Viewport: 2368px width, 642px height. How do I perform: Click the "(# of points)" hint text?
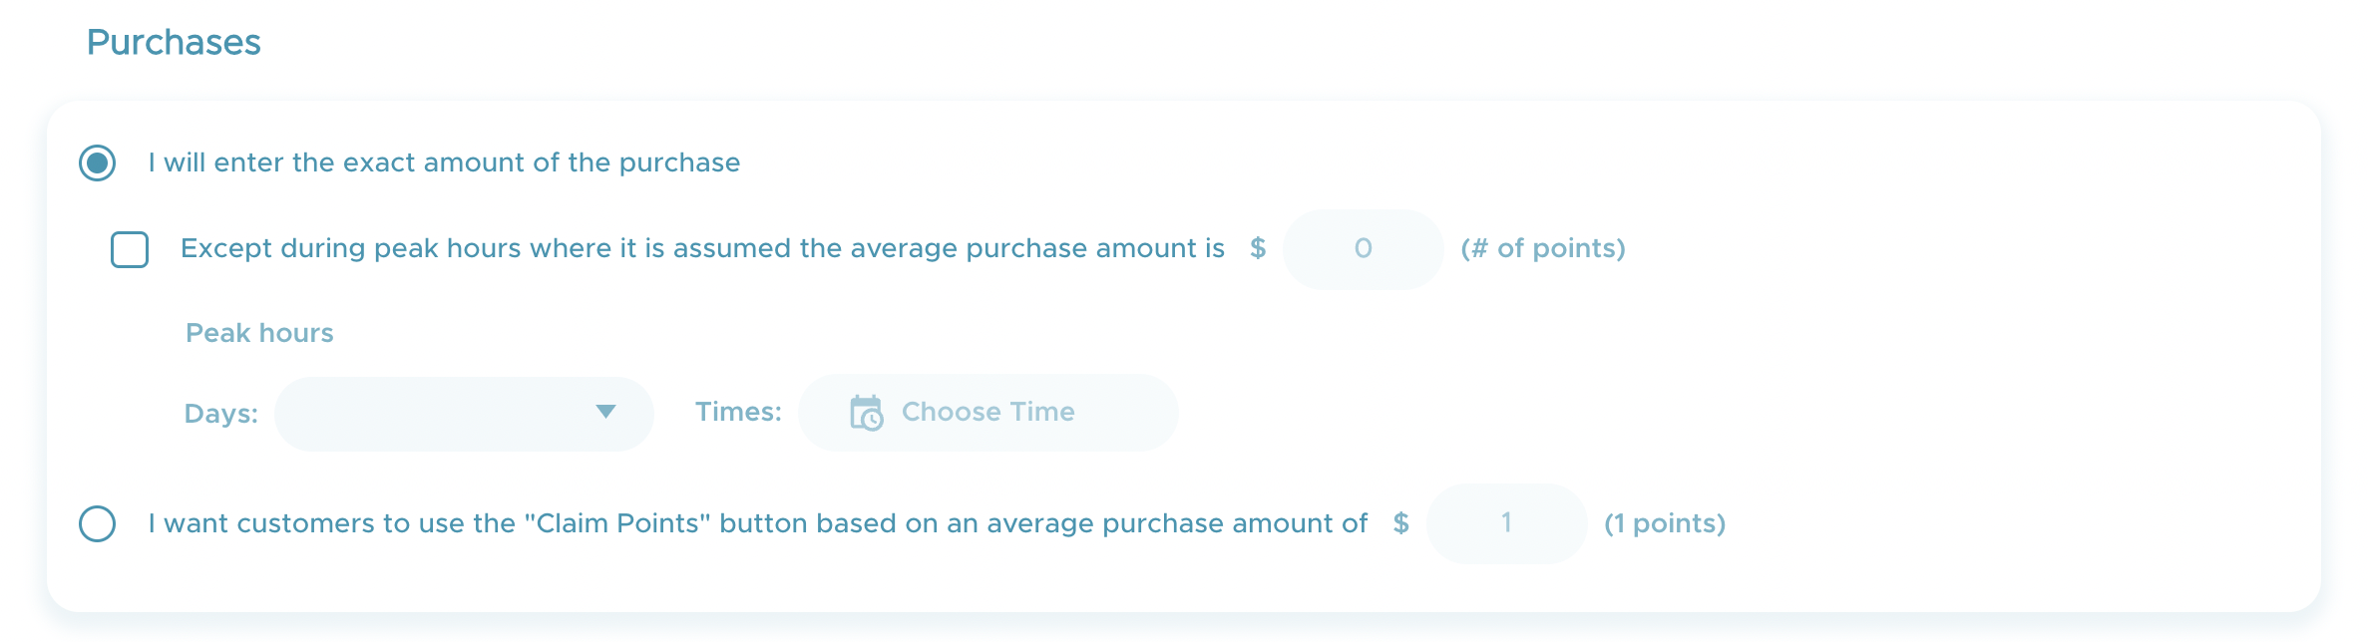coord(1543,248)
